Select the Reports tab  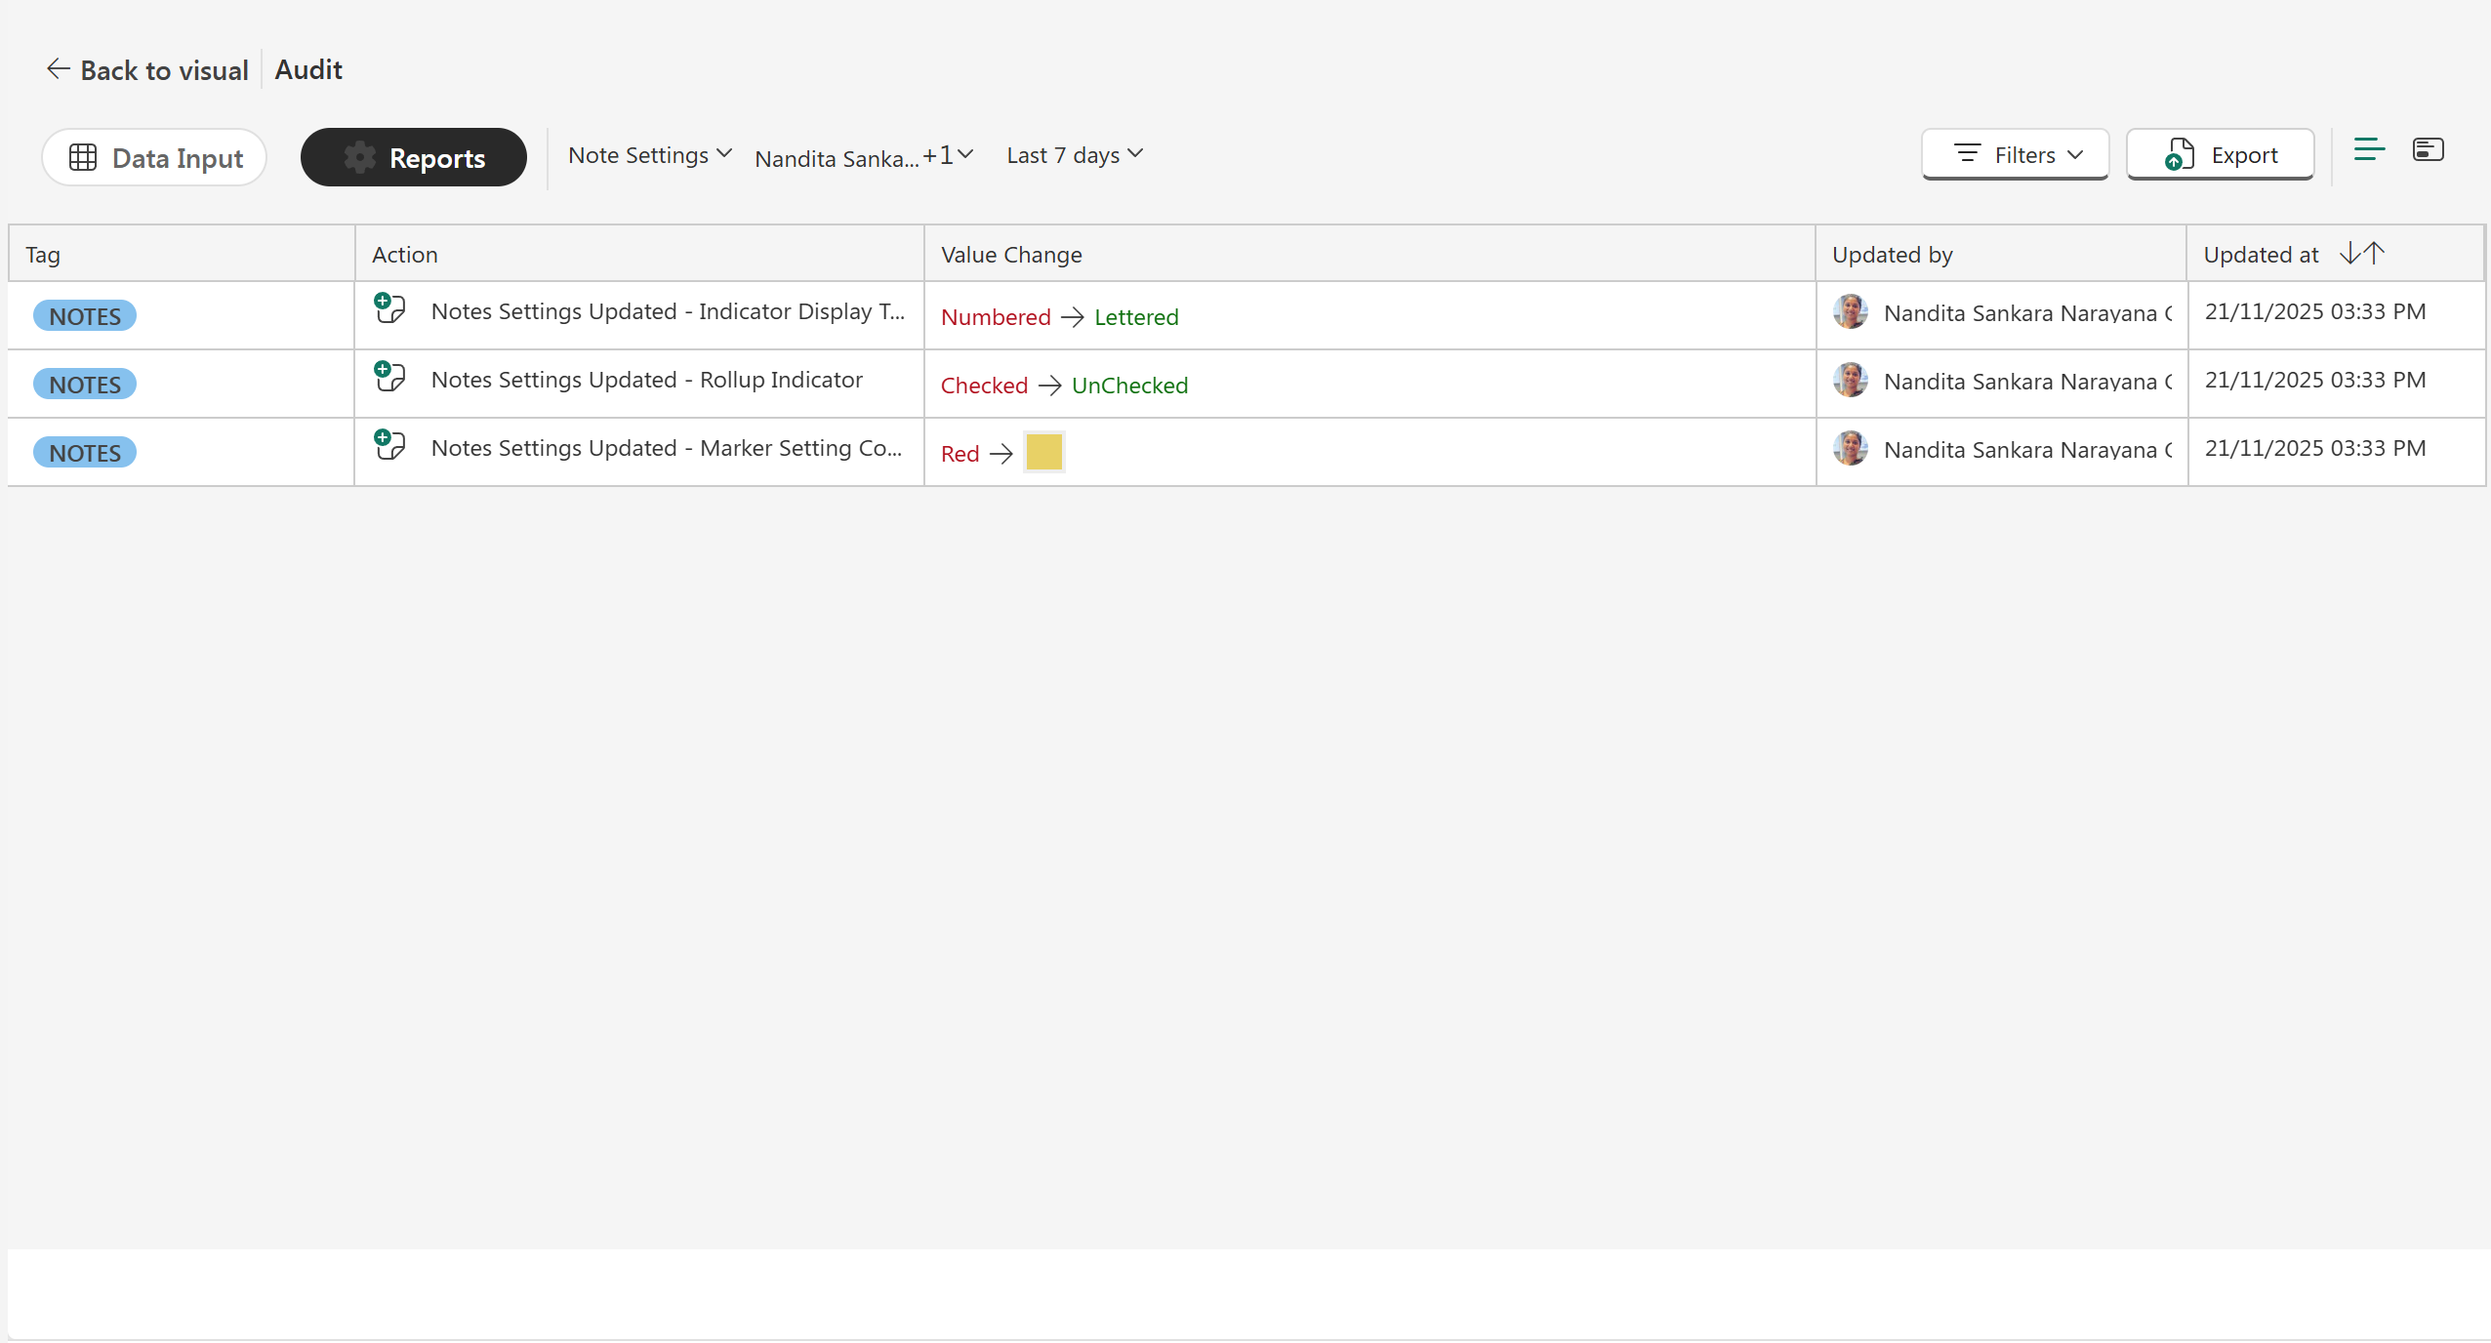pos(414,157)
